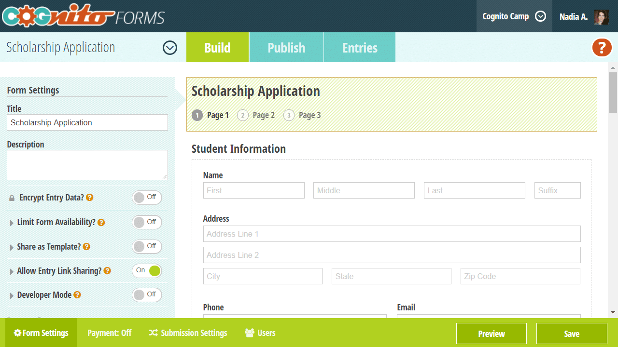Save the form

click(x=572, y=334)
